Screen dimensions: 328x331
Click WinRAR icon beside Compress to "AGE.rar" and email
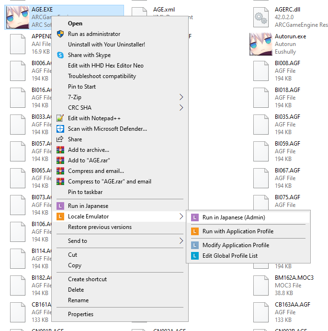[60, 182]
